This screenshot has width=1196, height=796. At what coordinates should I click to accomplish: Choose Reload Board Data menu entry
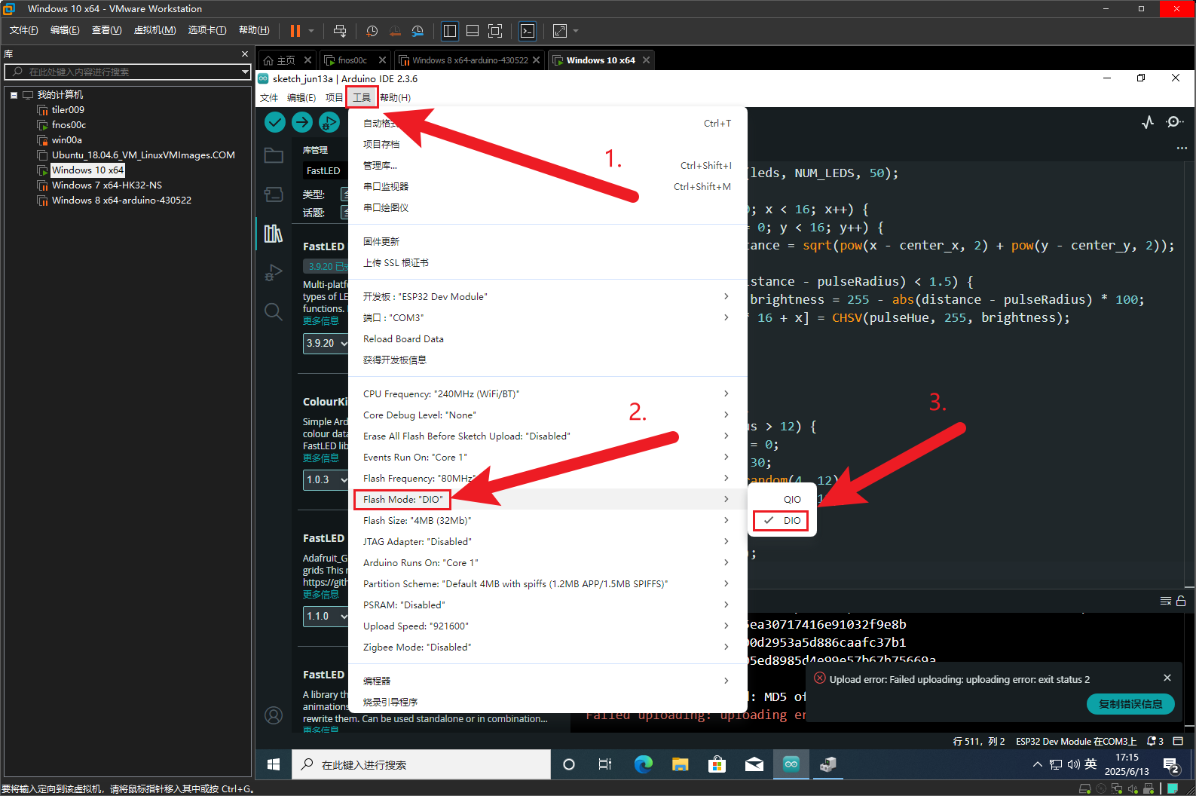(548, 338)
